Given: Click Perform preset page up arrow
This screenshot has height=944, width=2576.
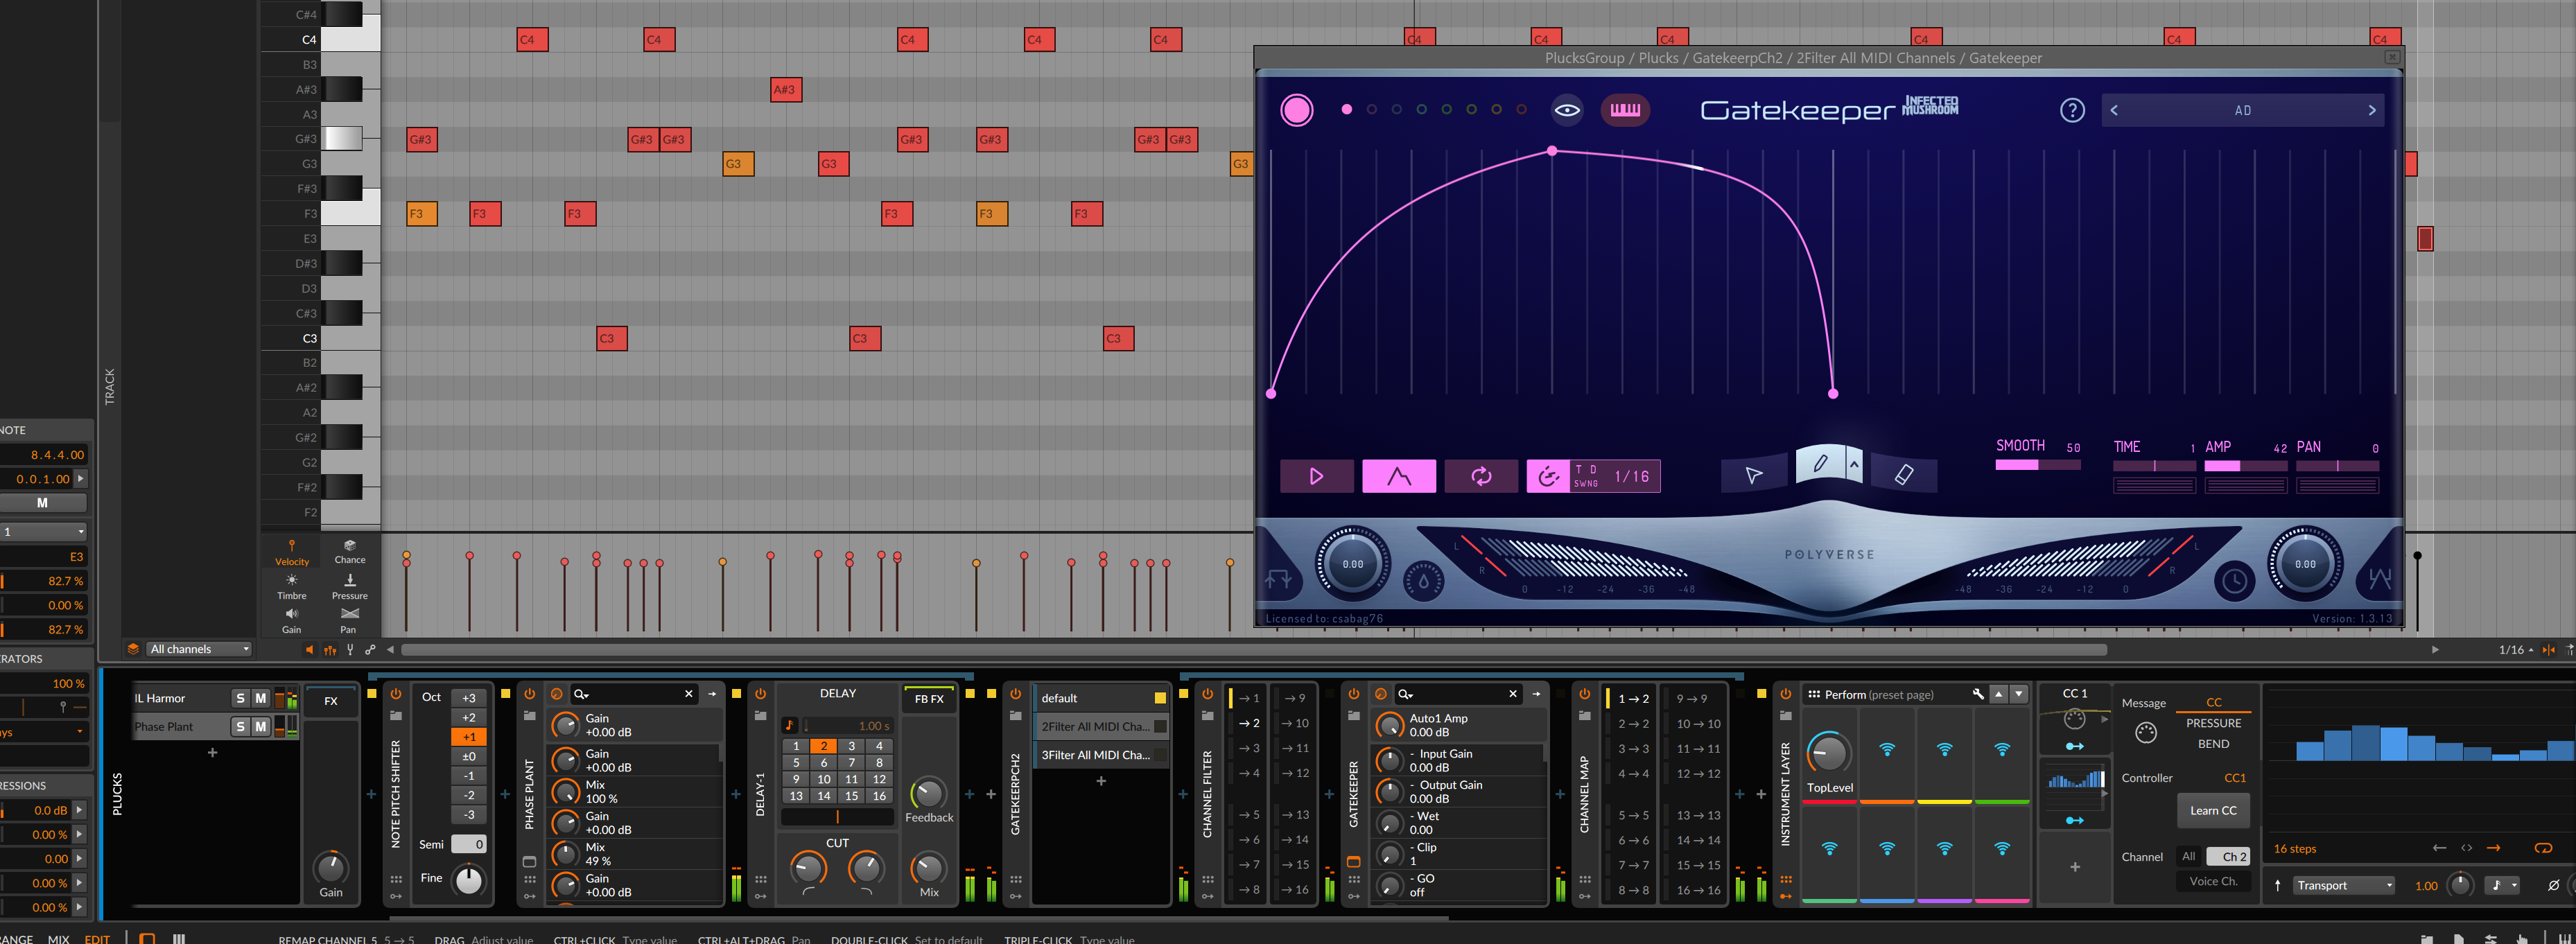Looking at the screenshot, I should [x=1999, y=694].
